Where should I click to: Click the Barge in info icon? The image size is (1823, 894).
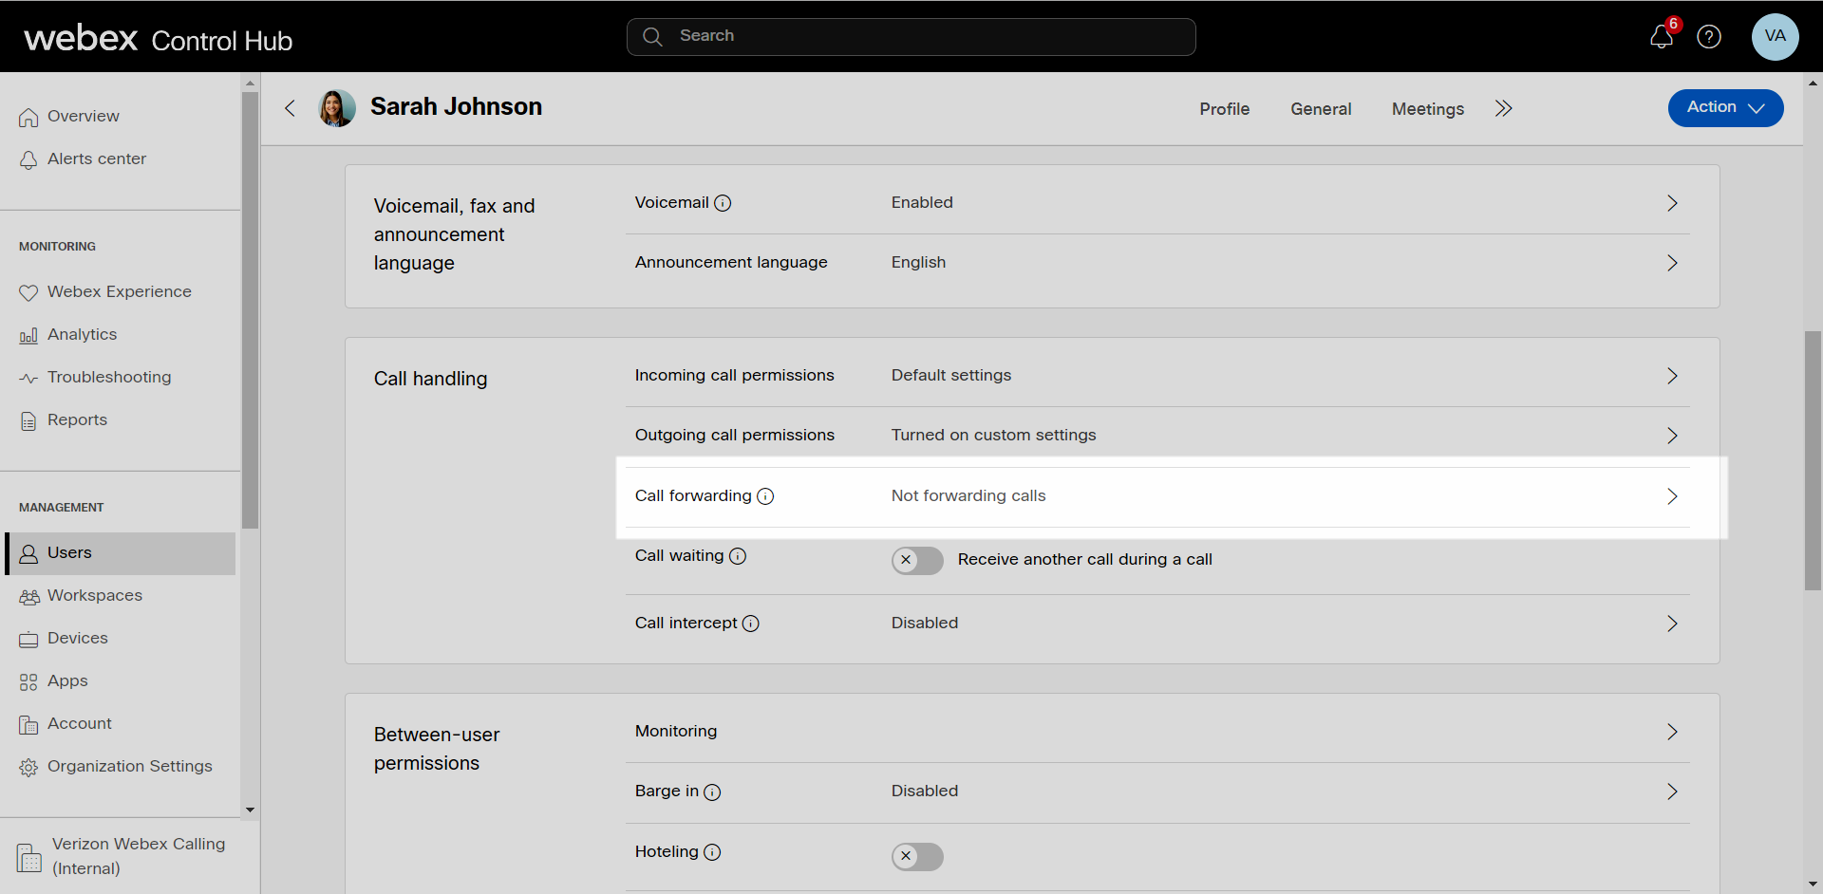(712, 792)
